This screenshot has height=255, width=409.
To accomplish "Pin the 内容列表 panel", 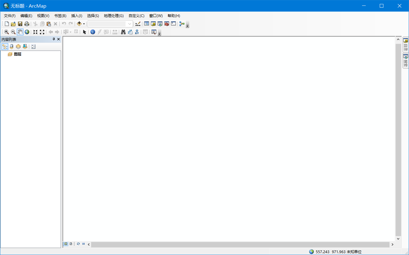I will pos(53,39).
